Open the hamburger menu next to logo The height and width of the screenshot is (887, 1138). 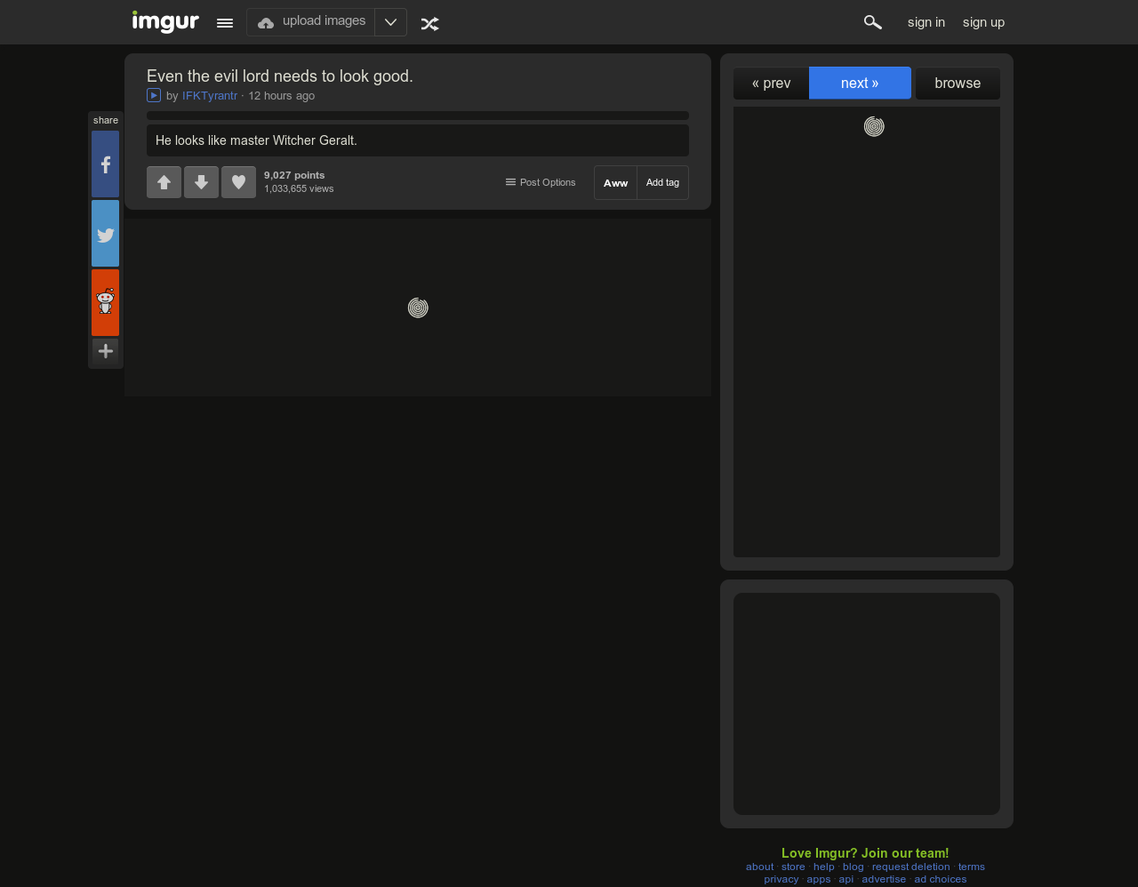coord(225,23)
